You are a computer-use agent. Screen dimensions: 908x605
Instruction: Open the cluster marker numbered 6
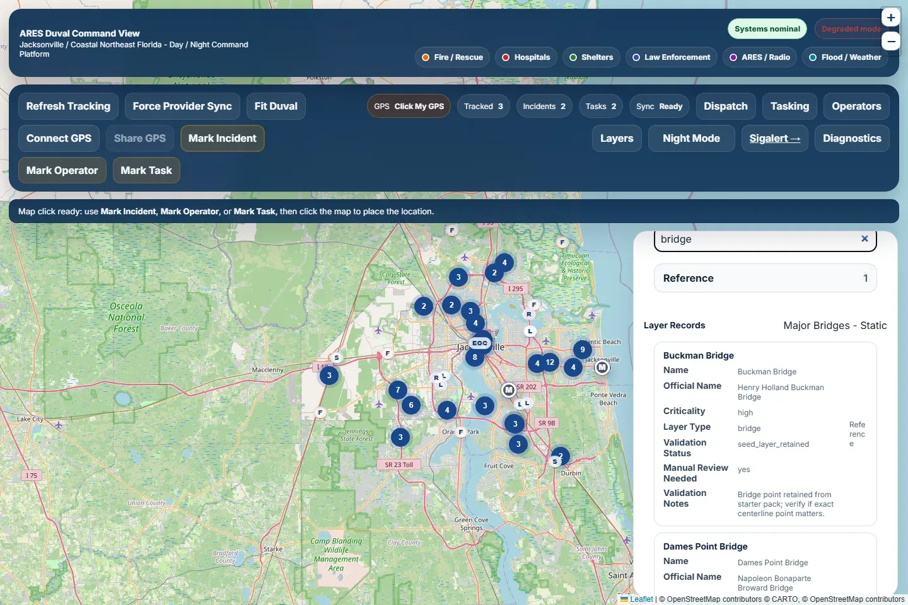pos(411,405)
